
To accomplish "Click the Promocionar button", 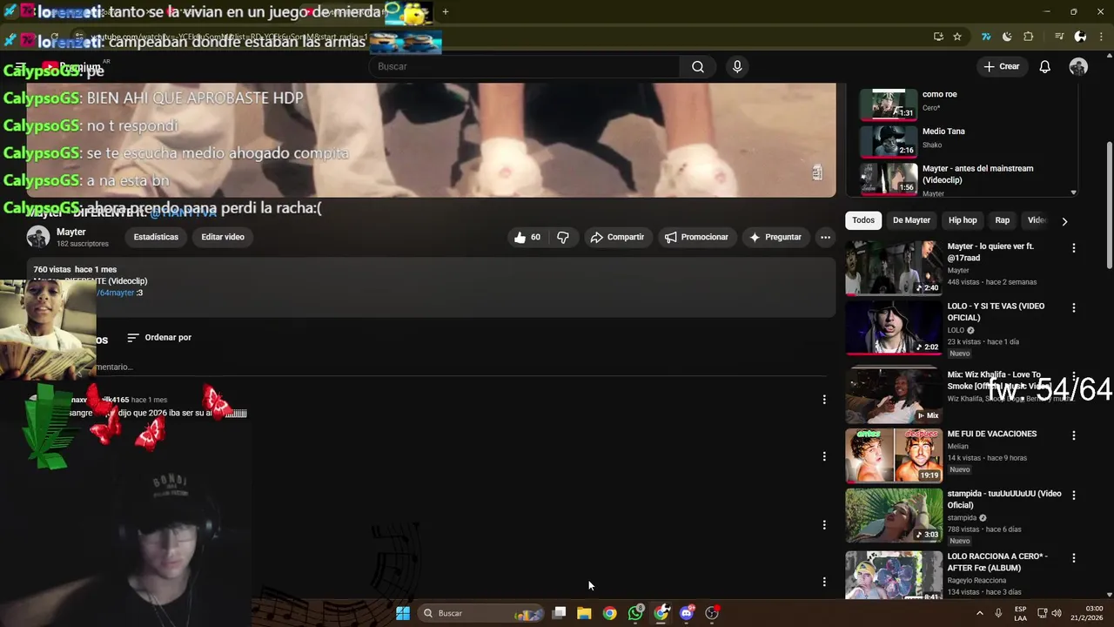I will (696, 237).
